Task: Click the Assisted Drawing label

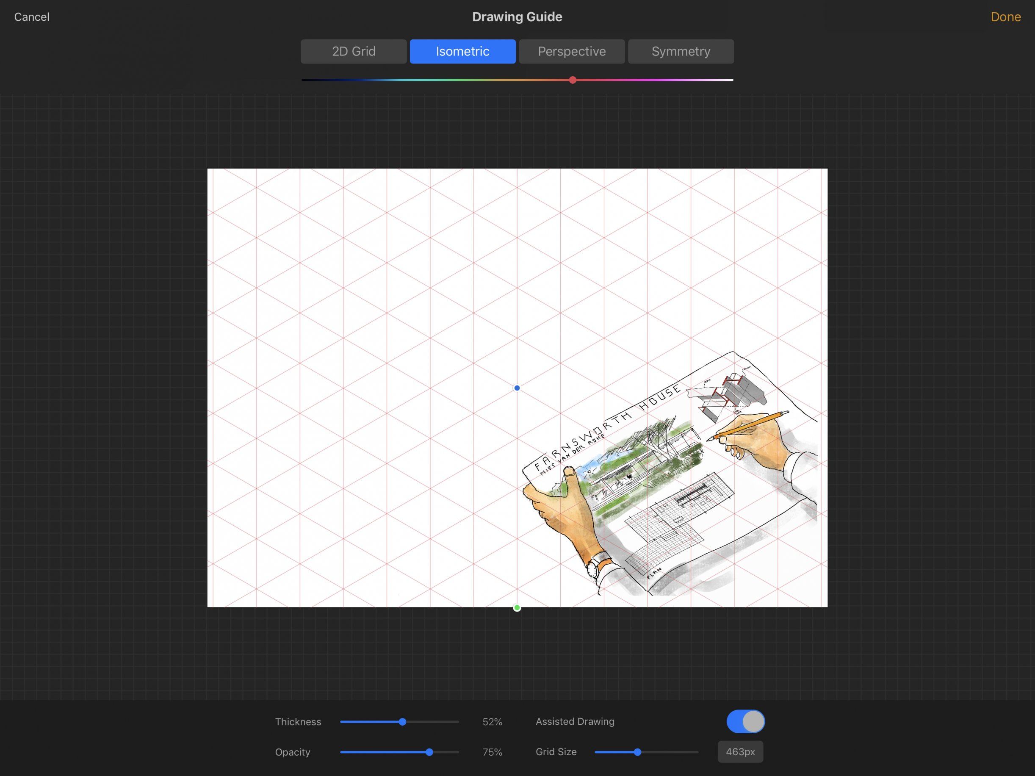Action: (x=575, y=721)
